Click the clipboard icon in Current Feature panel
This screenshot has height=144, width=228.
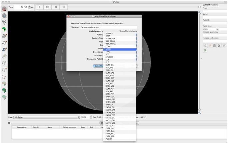[x=214, y=45]
